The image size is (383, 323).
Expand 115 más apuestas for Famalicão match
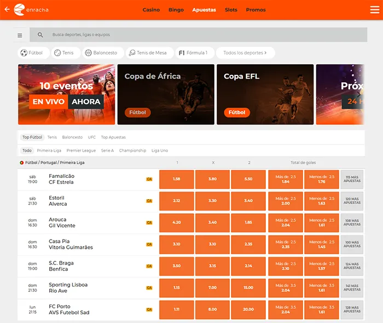(x=352, y=180)
